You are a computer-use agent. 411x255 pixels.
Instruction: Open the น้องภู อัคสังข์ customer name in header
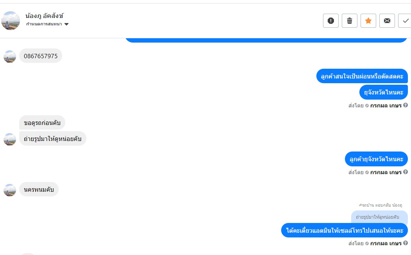44,16
